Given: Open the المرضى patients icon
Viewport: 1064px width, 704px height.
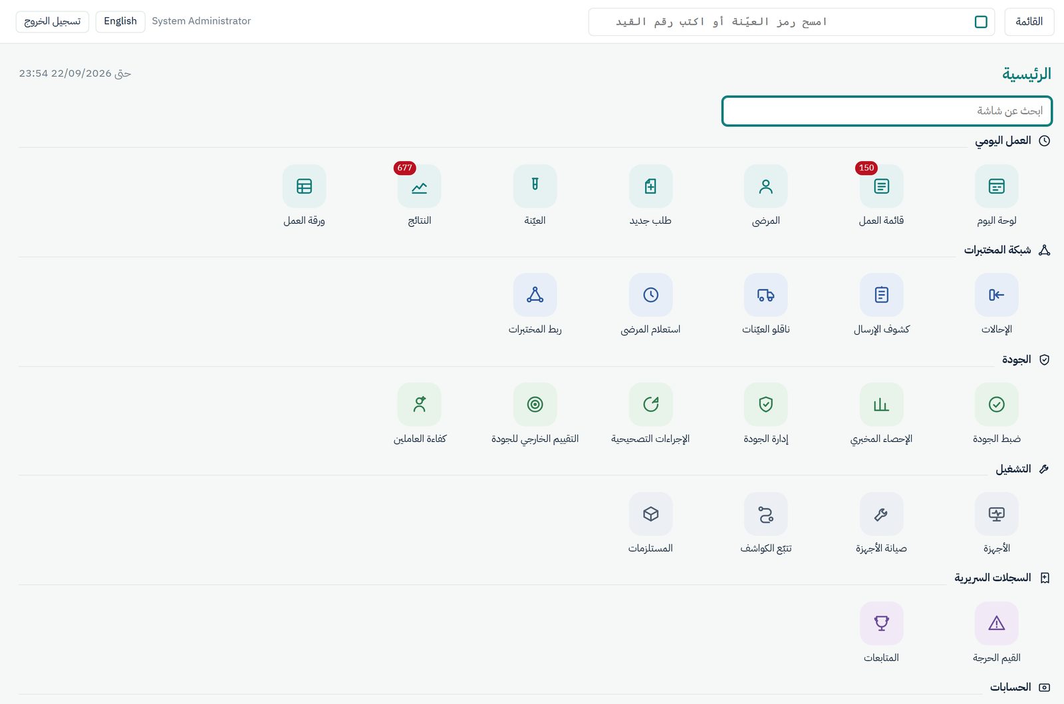Looking at the screenshot, I should (765, 186).
